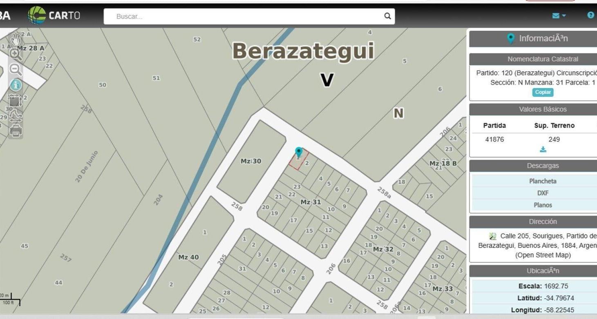Activate the zoom out magnifier tool

pyautogui.click(x=16, y=70)
